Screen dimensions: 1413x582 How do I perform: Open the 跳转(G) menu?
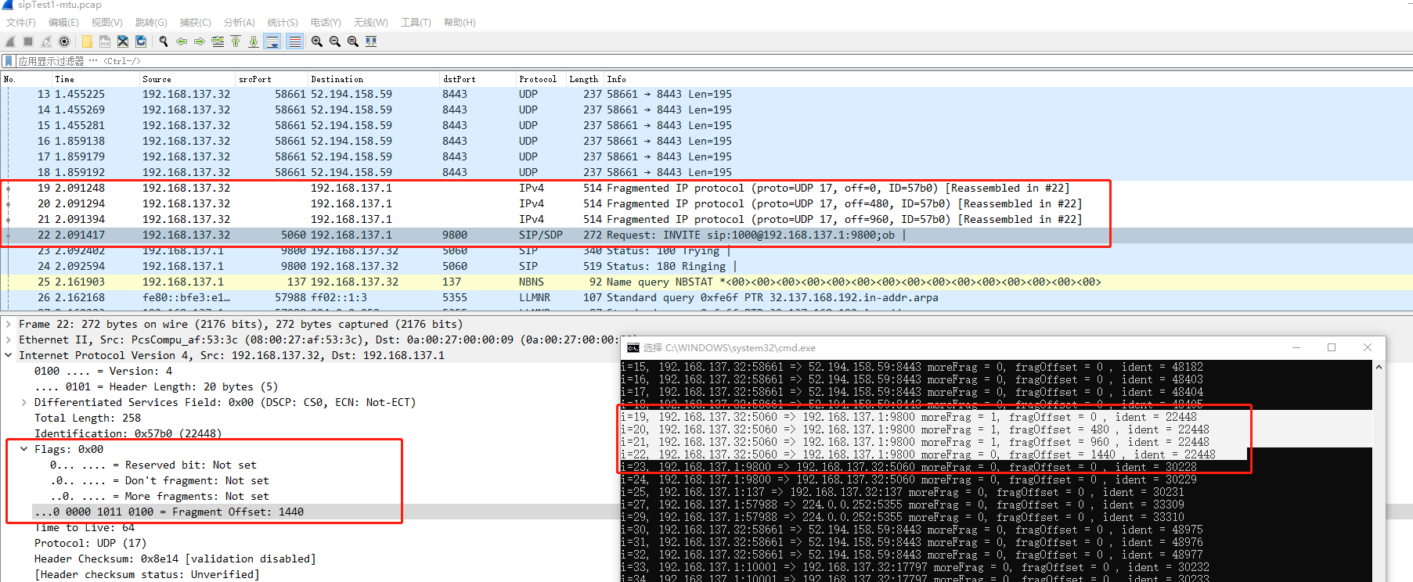(151, 23)
